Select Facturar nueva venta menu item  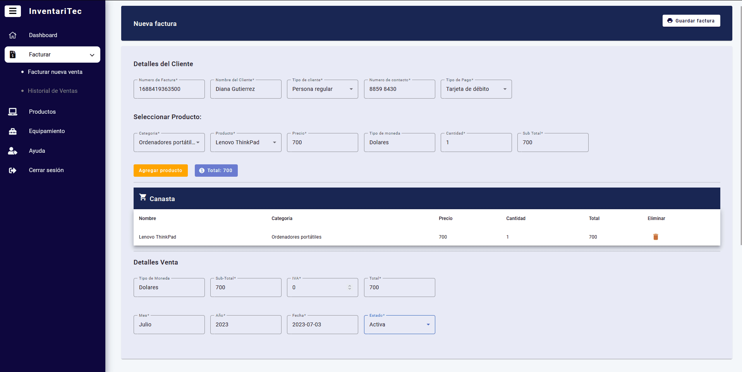pyautogui.click(x=55, y=72)
